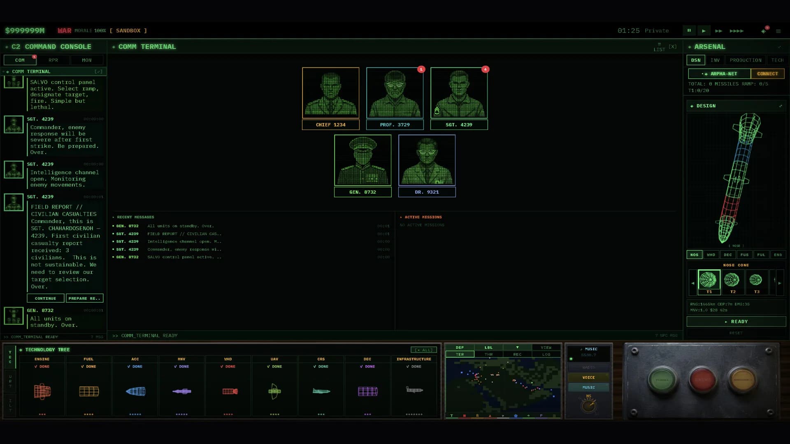
Task: Click the READY button
Action: pyautogui.click(x=736, y=321)
